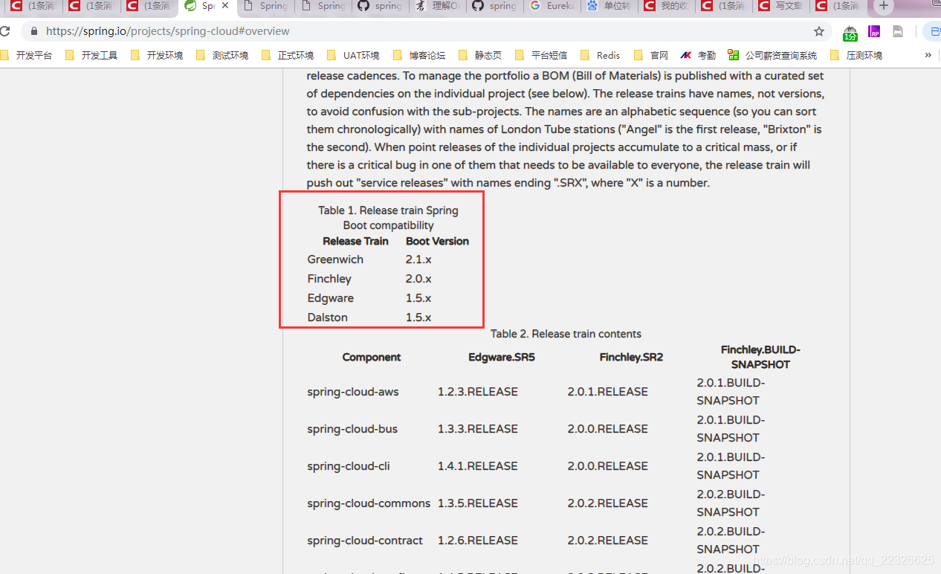Click the spring-cloud-cli component row

(349, 466)
